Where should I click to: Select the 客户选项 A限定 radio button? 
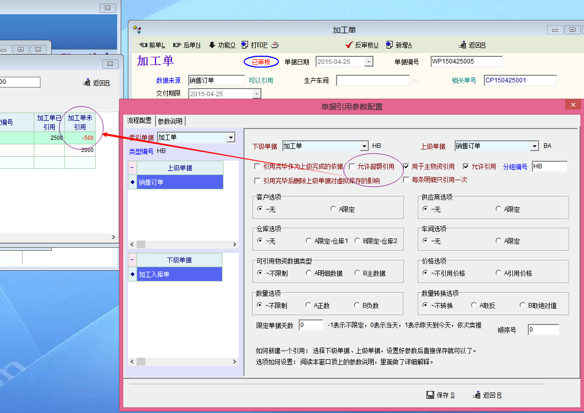[x=333, y=209]
